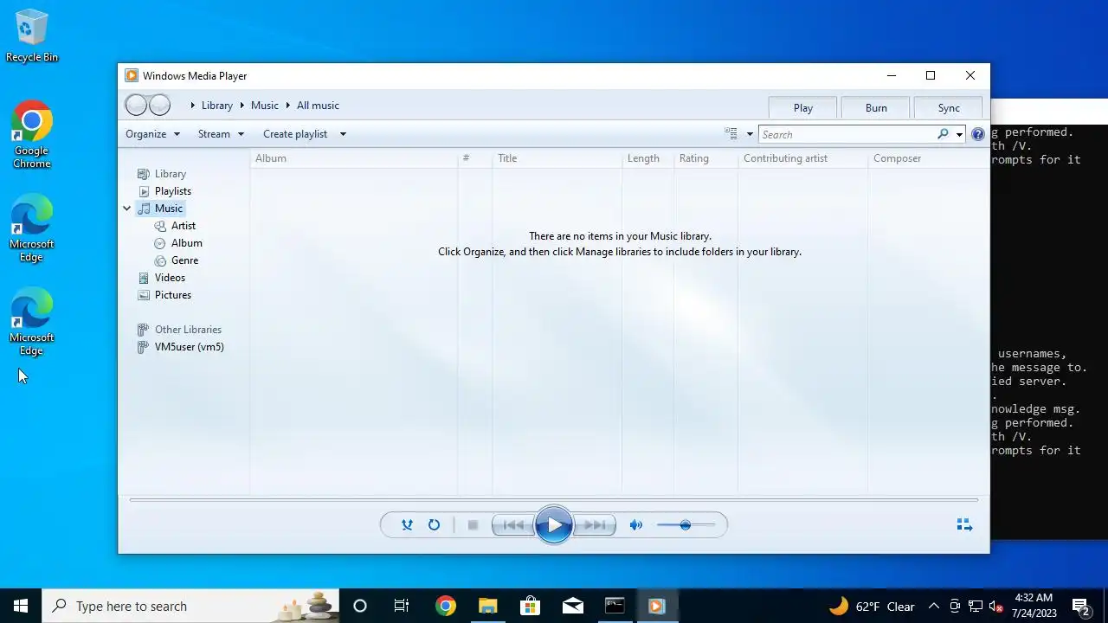Select Library in the navigation pane
Image resolution: width=1108 pixels, height=623 pixels.
(x=171, y=174)
